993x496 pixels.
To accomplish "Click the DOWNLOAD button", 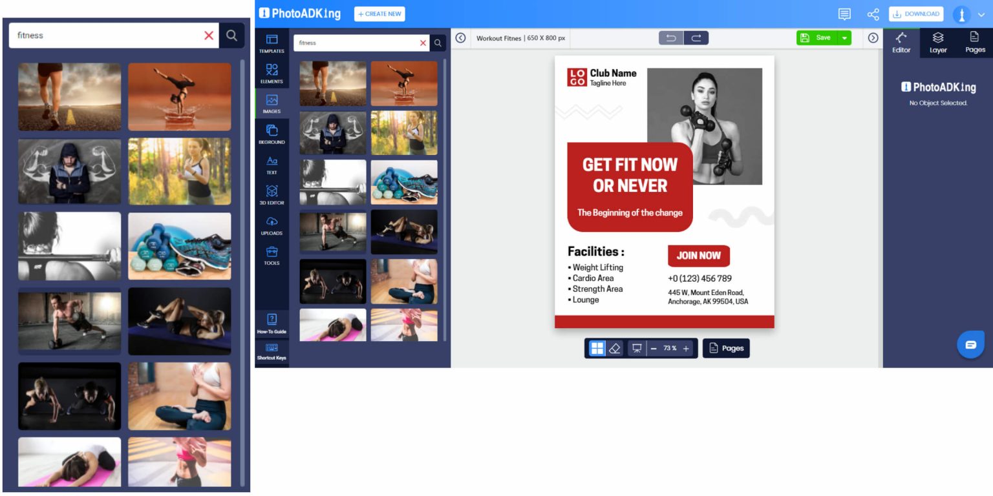I will pyautogui.click(x=915, y=14).
